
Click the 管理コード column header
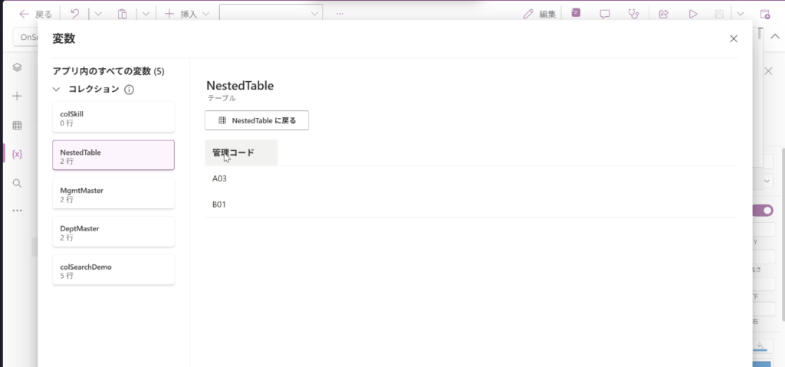pyautogui.click(x=241, y=152)
